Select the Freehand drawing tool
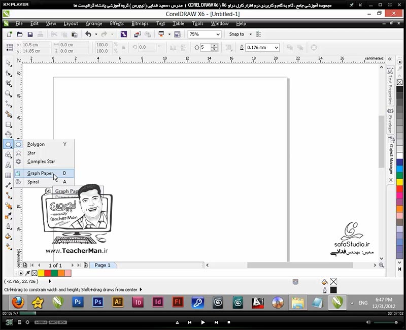The image size is (406, 330). coord(9,104)
